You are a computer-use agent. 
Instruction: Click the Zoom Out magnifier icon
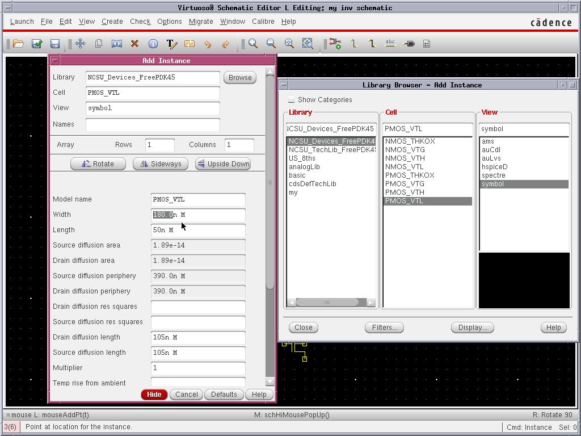click(x=271, y=44)
